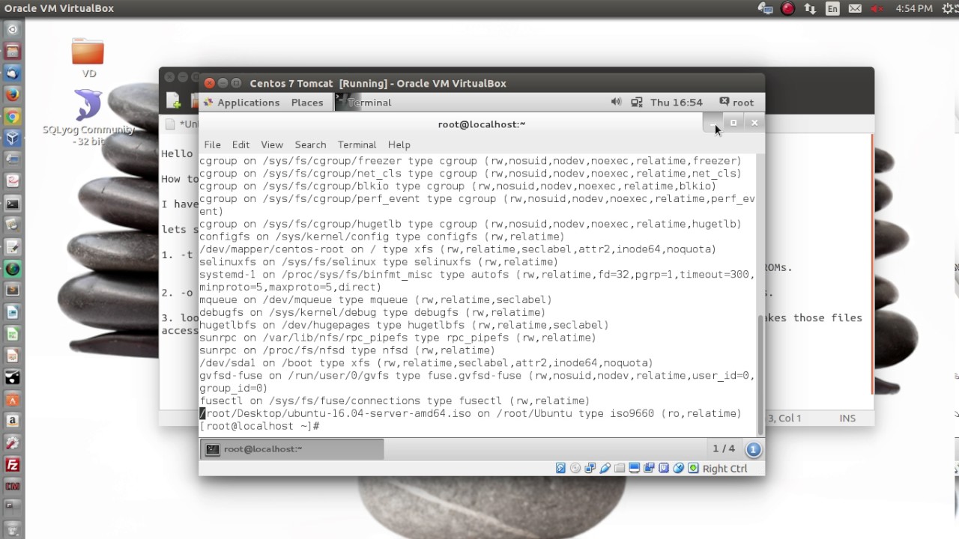Viewport: 959px width, 539px height.
Task: Click the USB devices icon in VirtualBox status bar
Action: click(605, 468)
